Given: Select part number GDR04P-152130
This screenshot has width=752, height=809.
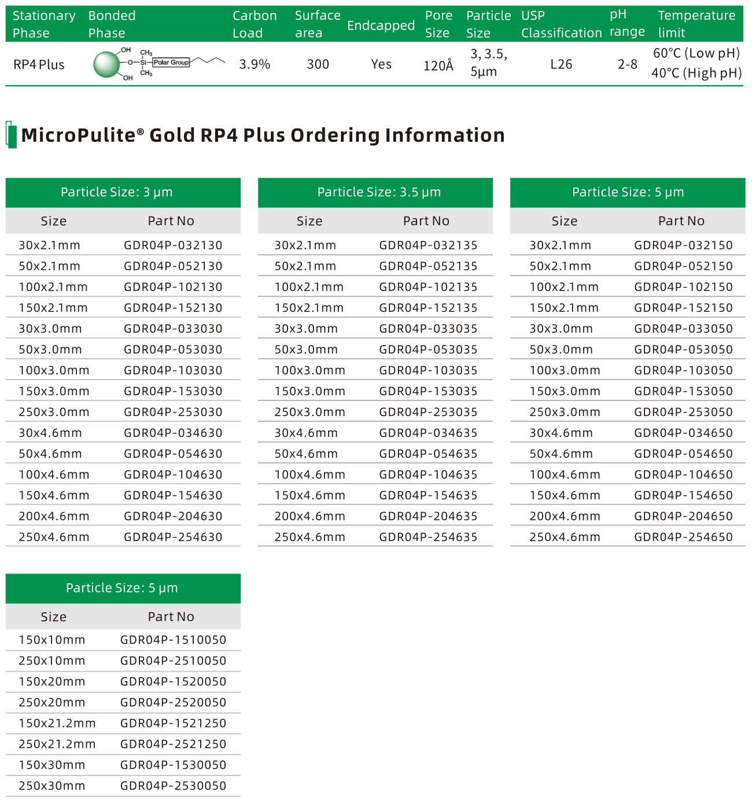Looking at the screenshot, I should [x=174, y=308].
